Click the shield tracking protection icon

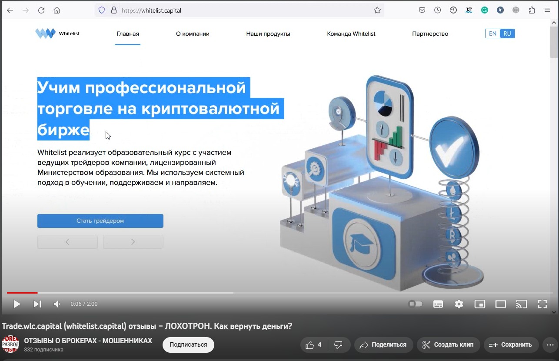click(102, 10)
